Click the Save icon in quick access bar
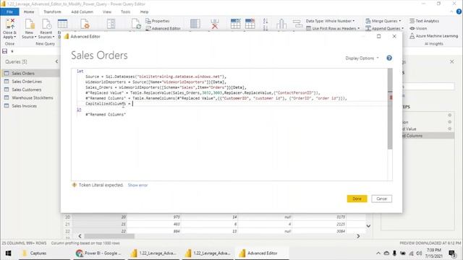The height and width of the screenshot is (260, 463). [x=5, y=51]
